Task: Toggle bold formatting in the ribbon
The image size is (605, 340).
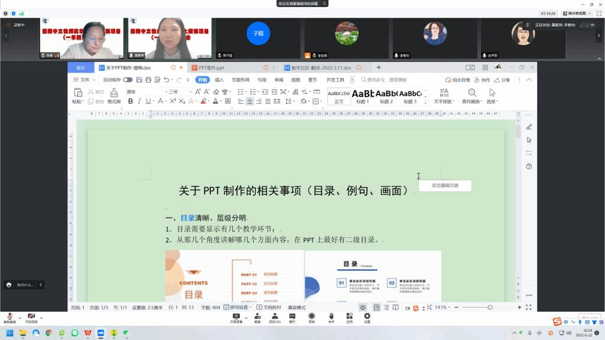Action: [130, 102]
